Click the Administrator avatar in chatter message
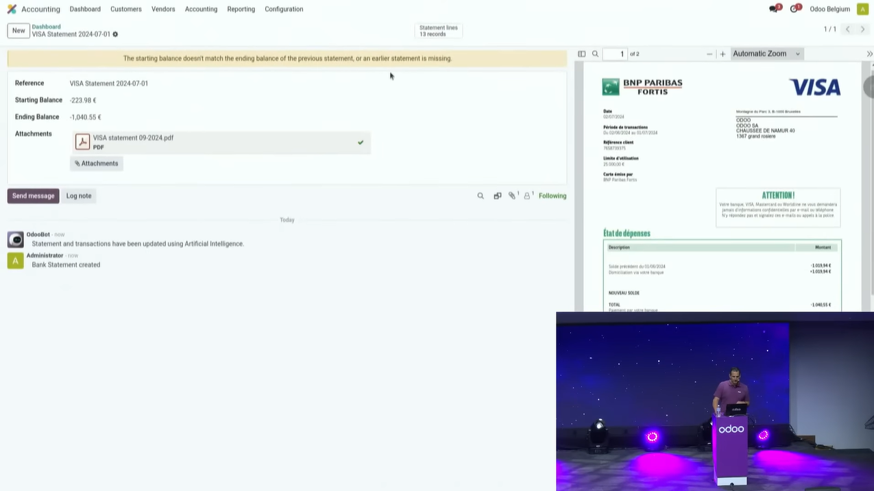 pyautogui.click(x=15, y=260)
